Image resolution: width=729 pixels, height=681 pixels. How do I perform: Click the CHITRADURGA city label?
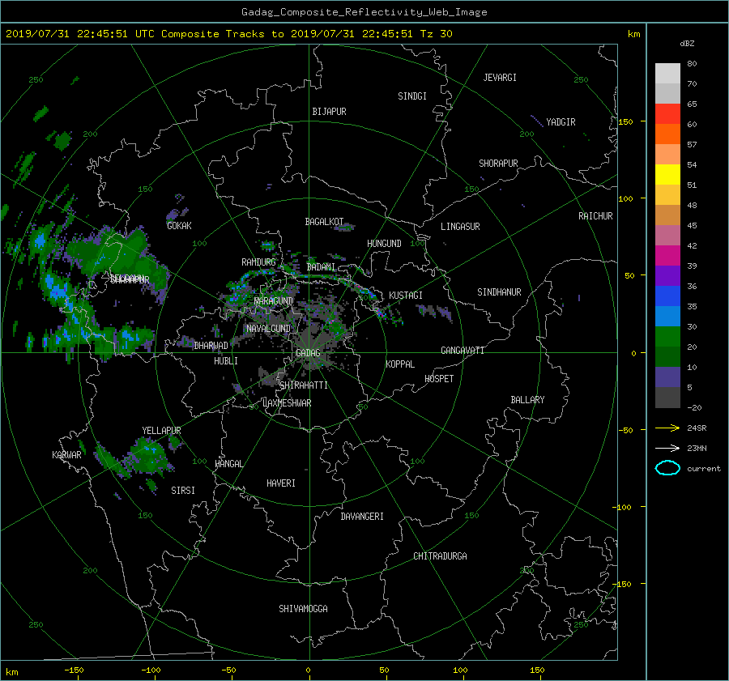pyautogui.click(x=441, y=556)
